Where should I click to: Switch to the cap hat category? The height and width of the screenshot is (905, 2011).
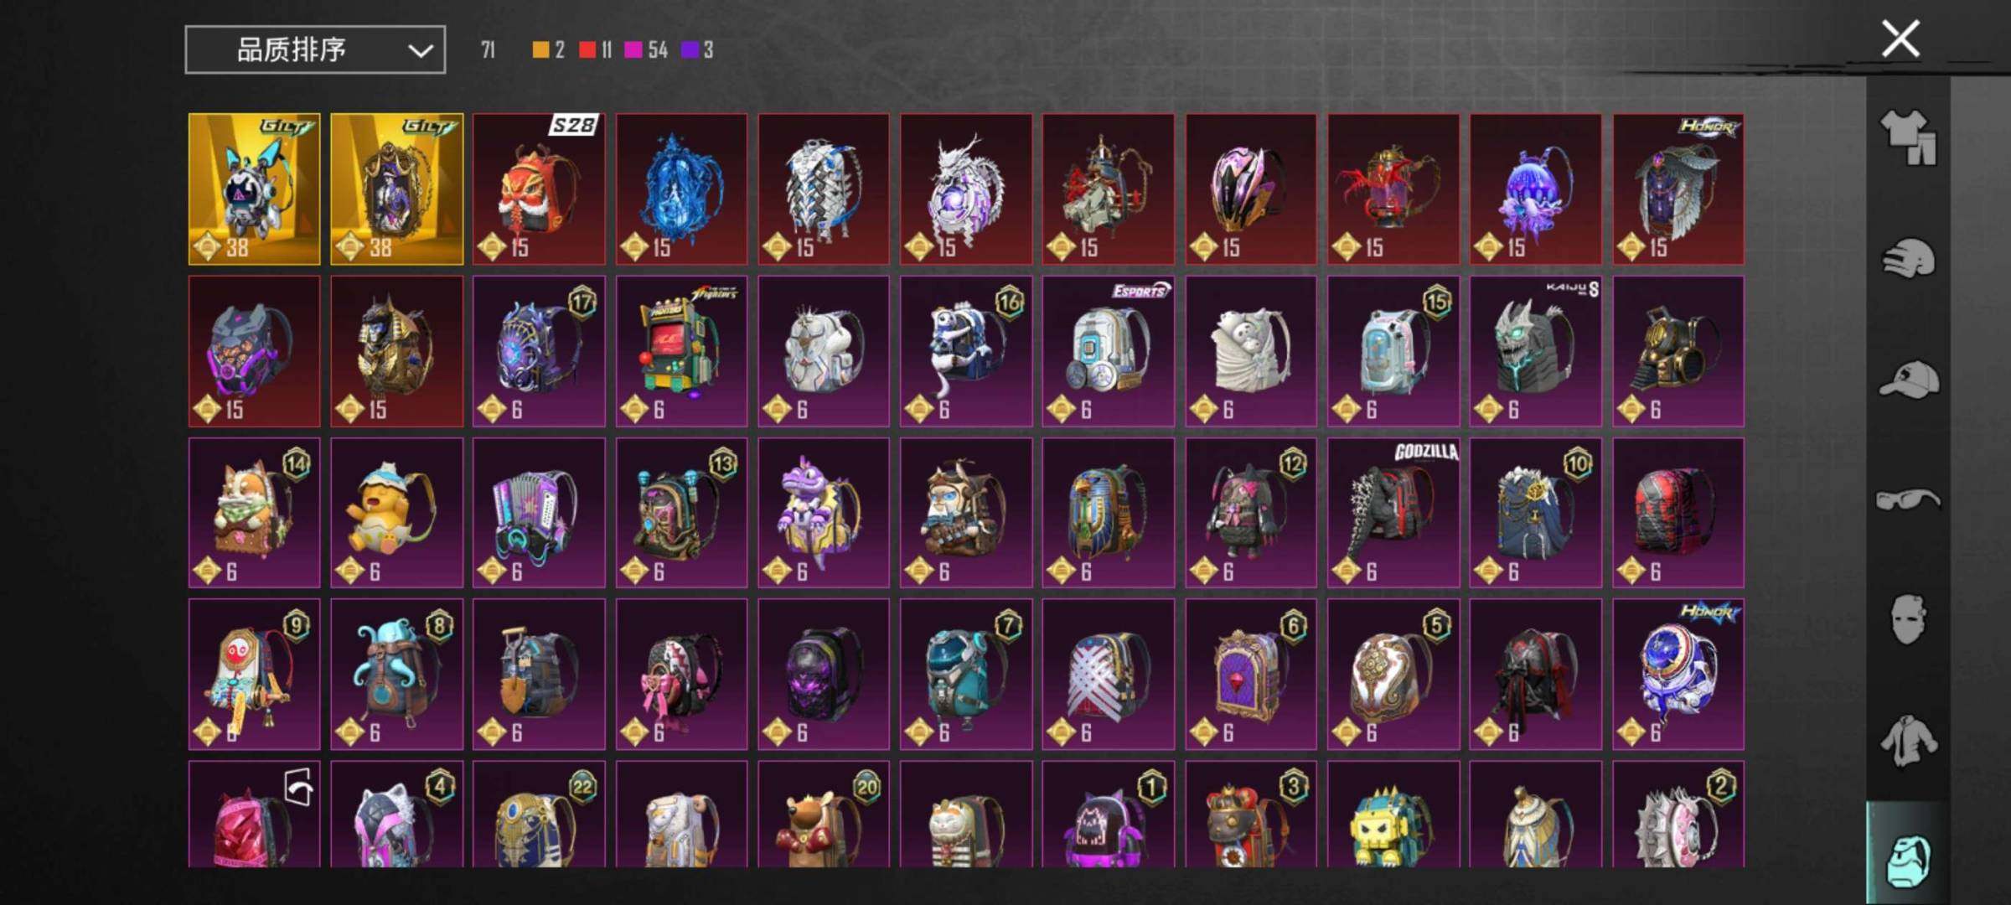tap(1908, 379)
